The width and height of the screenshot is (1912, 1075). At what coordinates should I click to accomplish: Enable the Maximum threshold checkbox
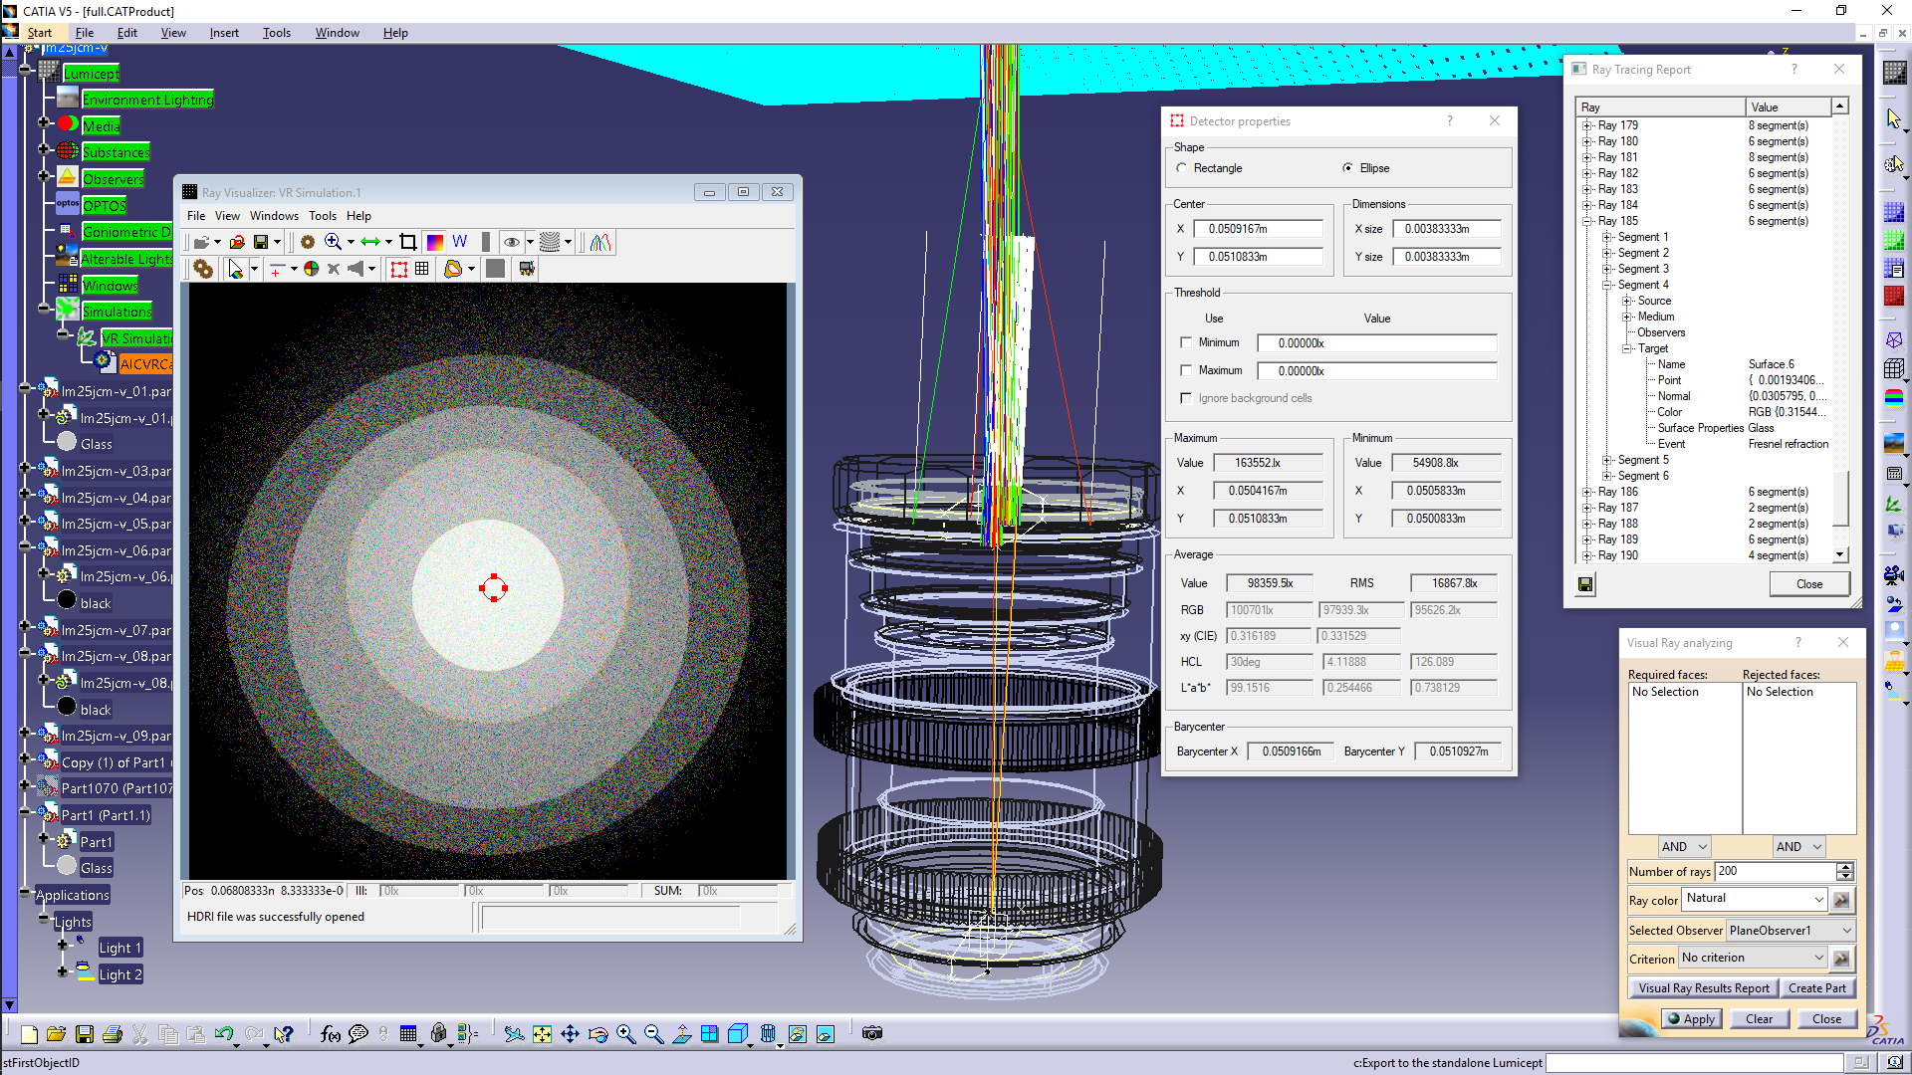tap(1186, 370)
